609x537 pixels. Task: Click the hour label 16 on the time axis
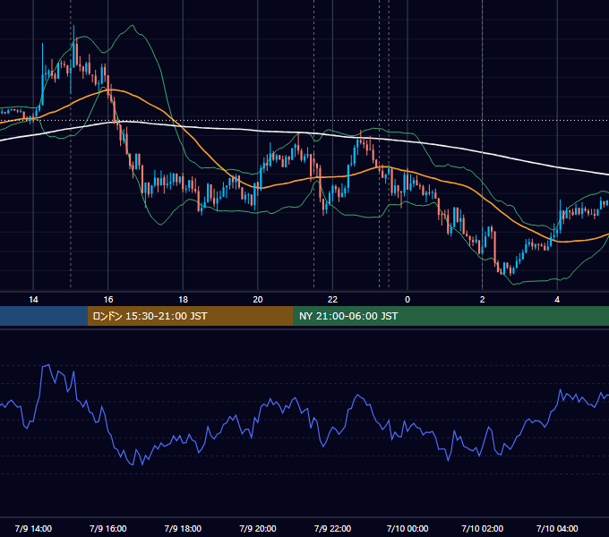[108, 300]
